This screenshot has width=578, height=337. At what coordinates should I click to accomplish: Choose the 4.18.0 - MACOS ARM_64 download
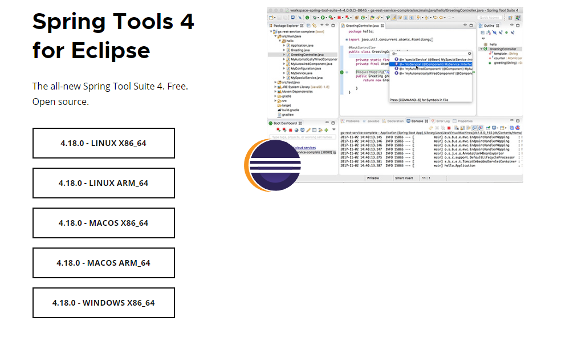click(104, 263)
